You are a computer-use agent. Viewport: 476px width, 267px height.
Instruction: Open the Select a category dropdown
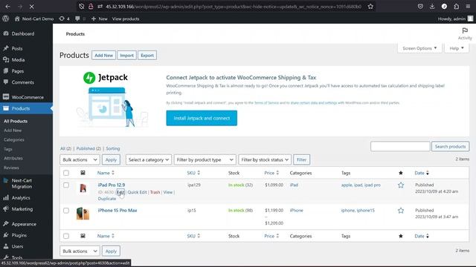[149, 159]
